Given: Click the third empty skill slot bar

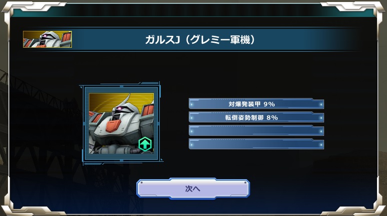Looking at the screenshot, I should pos(256,130).
